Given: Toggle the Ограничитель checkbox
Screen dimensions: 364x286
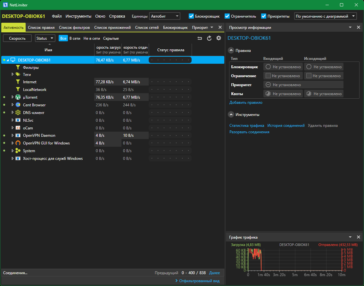Looking at the screenshot, I should click(227, 16).
